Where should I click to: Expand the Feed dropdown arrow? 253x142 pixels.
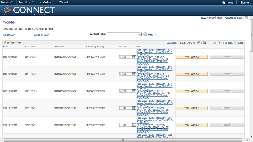coord(155,34)
